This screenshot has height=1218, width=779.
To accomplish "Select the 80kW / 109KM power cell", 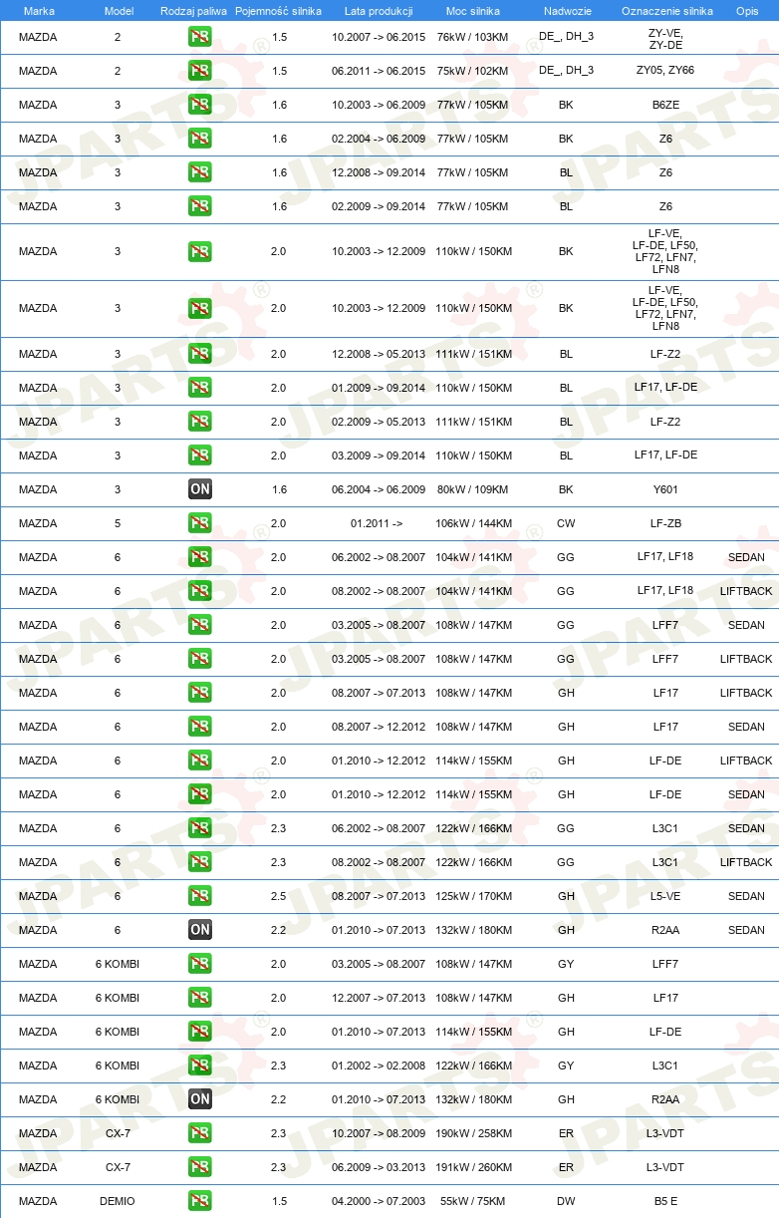I will (473, 490).
